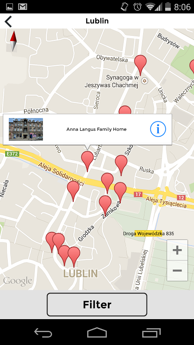Open the recent apps navigation button
Image resolution: width=194 pixels, height=345 pixels.
[x=151, y=332]
